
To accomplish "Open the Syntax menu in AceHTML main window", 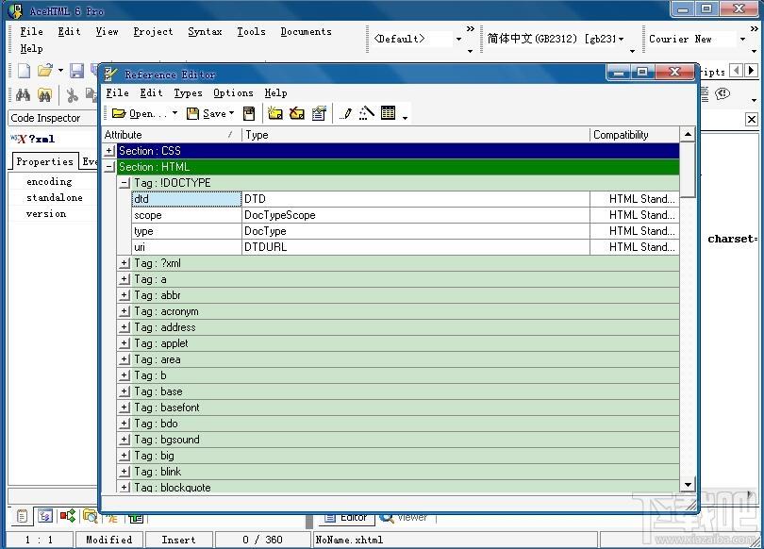I will point(205,32).
